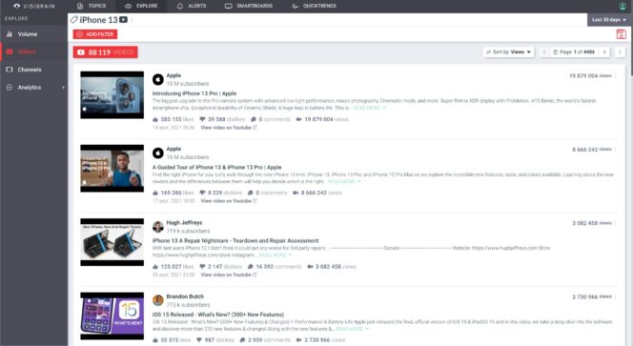Click the Hugh Jeffreys channel avatar
Screen dimensions: 633x346
coord(158,227)
